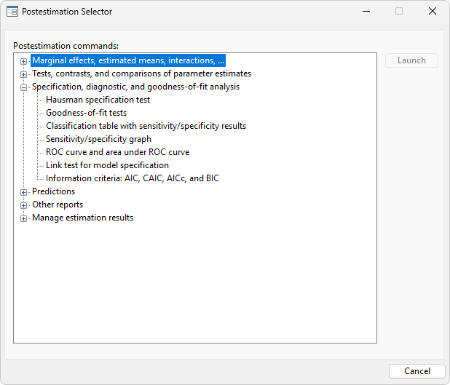This screenshot has width=450, height=385.
Task: Click the Cancel button
Action: click(417, 371)
